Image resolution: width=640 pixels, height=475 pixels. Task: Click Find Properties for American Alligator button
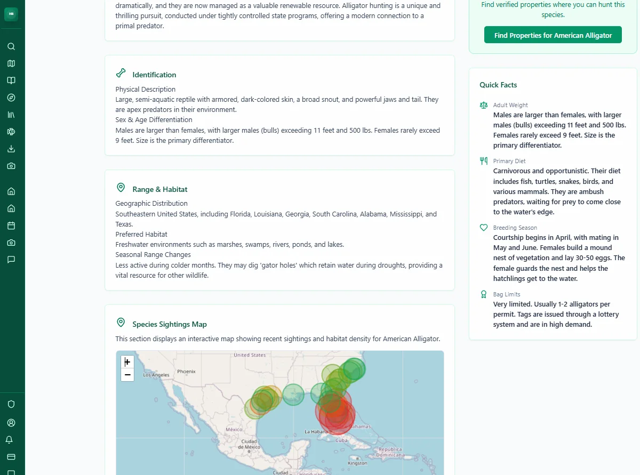point(553,35)
